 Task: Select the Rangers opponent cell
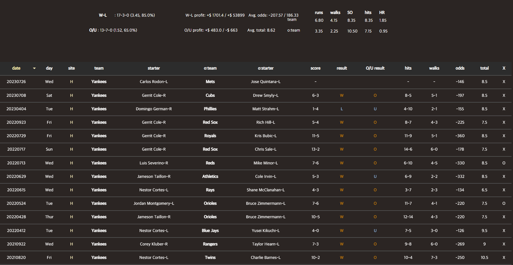[210, 244]
